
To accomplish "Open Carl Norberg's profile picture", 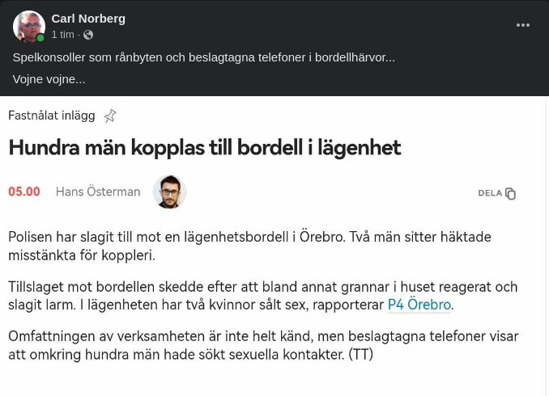I will click(28, 27).
